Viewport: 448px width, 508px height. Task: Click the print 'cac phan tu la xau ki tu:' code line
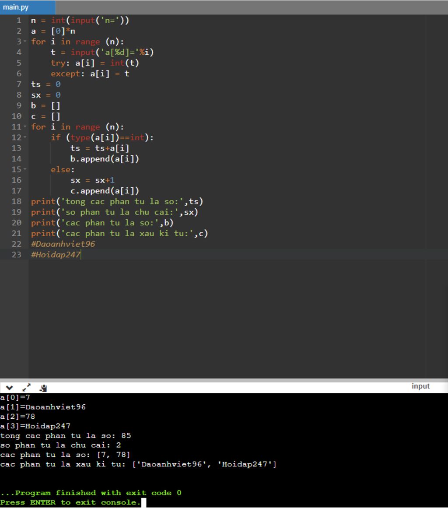coord(119,234)
